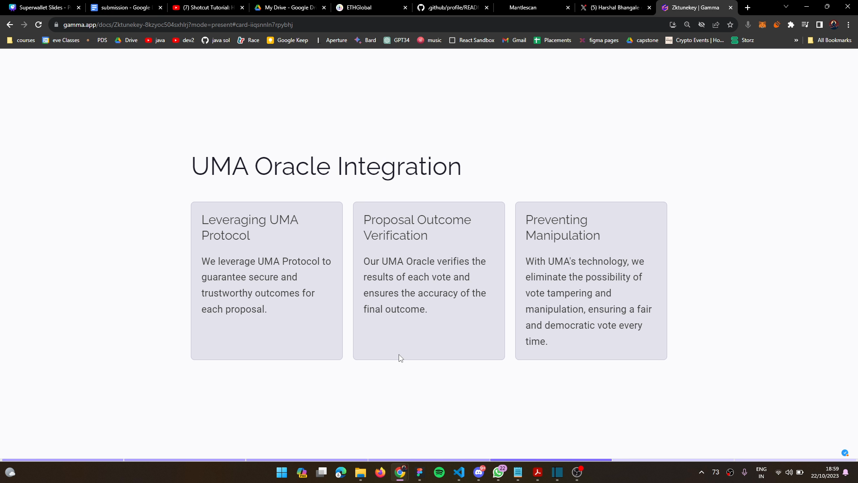Jump to the second slide progress segment

click(185, 460)
